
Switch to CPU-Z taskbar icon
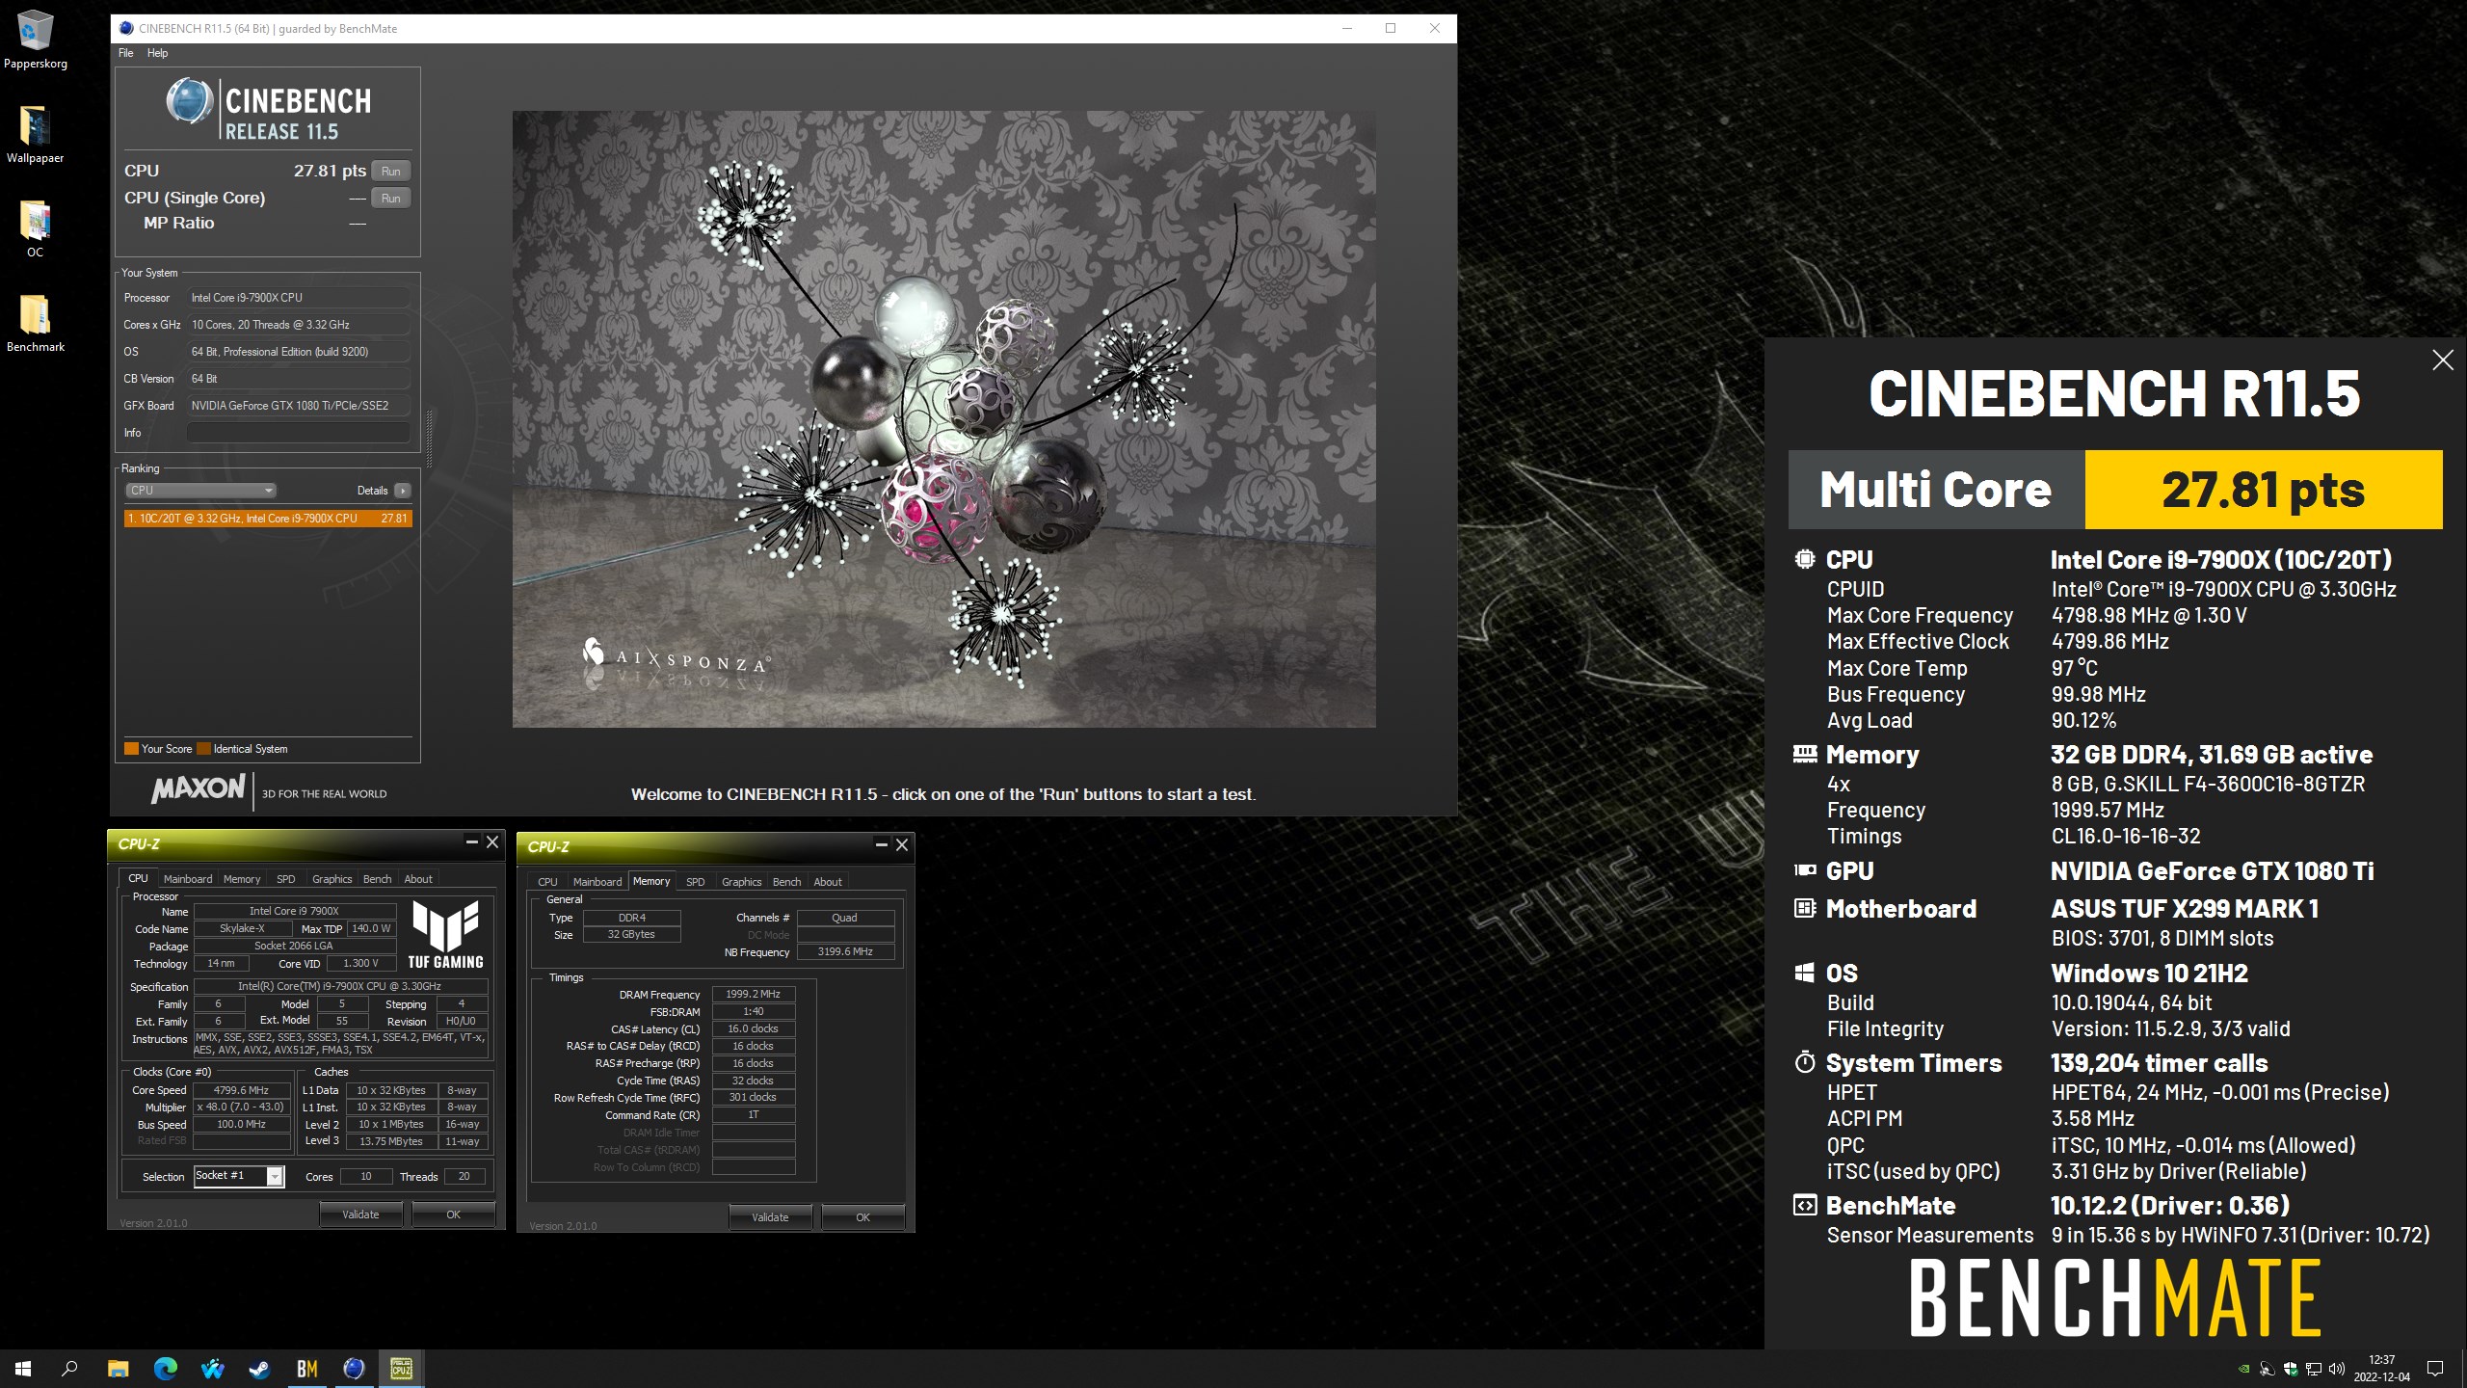401,1368
